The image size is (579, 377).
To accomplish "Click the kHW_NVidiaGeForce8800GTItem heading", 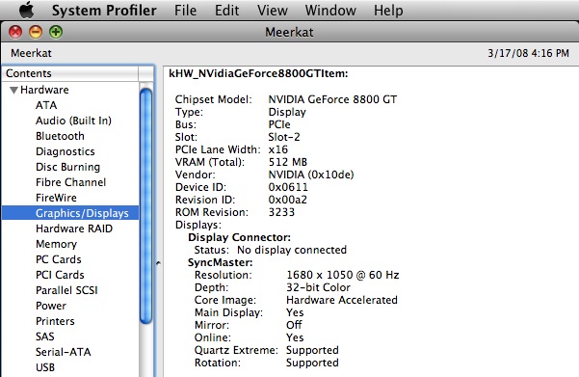I will click(x=258, y=73).
